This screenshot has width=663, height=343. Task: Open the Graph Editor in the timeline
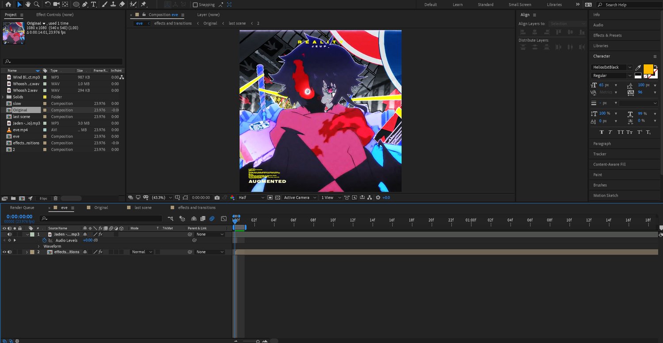click(224, 219)
